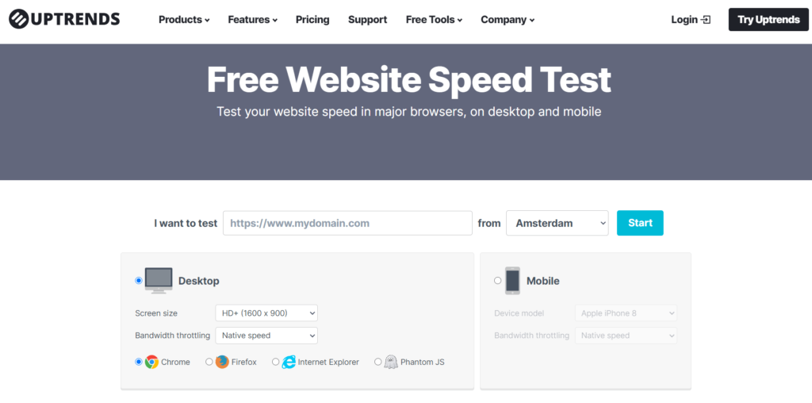Click the Free Website Speed Test heading
Screen dimensions: 812x403
coord(408,80)
